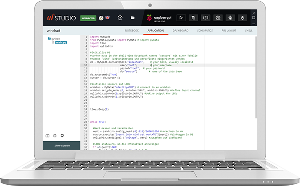Fold the while True block at line 28
Viewport: 300px width, 186px height.
88,122
